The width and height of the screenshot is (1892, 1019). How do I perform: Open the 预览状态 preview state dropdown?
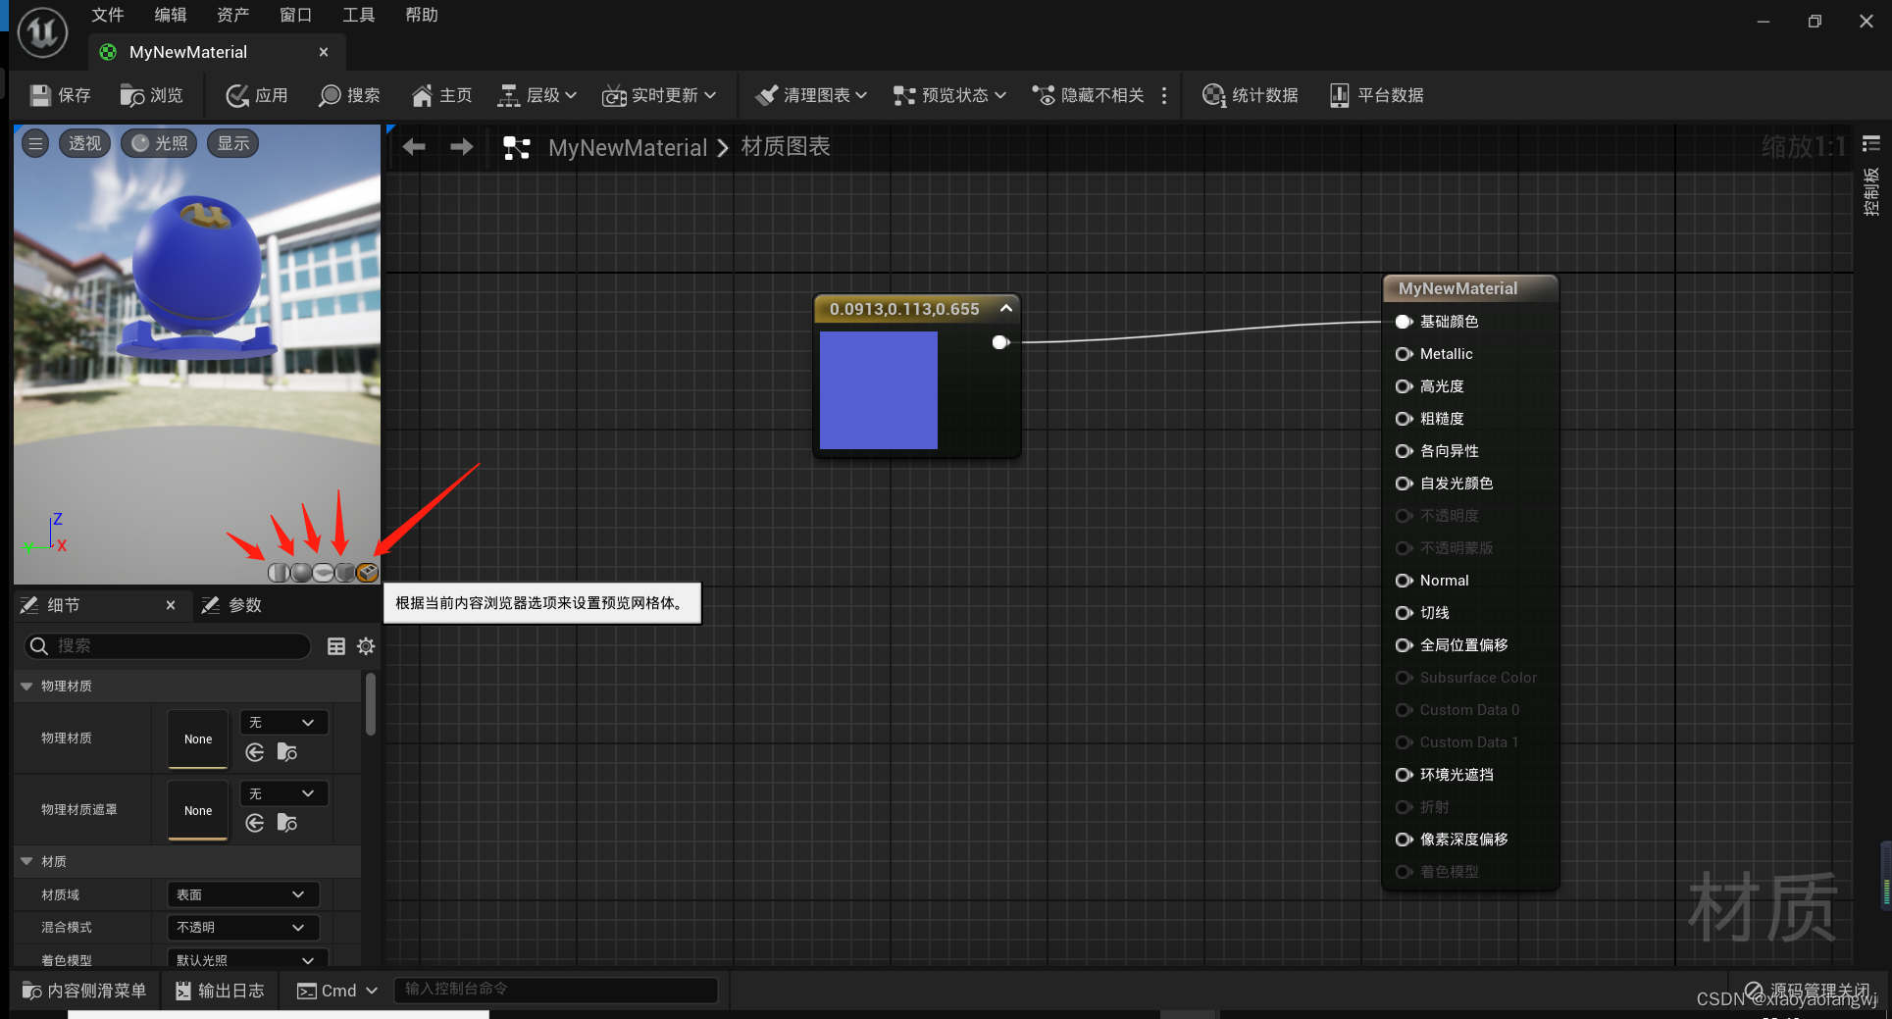coord(949,95)
